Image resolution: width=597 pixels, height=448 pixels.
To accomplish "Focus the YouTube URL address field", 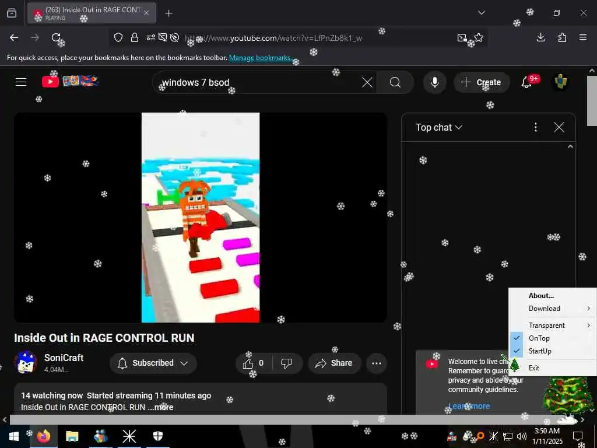I will (x=273, y=38).
